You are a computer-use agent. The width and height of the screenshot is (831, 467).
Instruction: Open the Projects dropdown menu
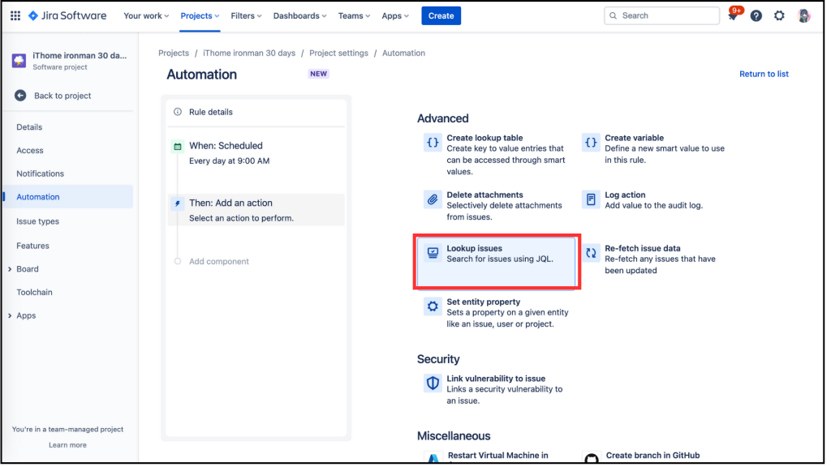click(201, 16)
